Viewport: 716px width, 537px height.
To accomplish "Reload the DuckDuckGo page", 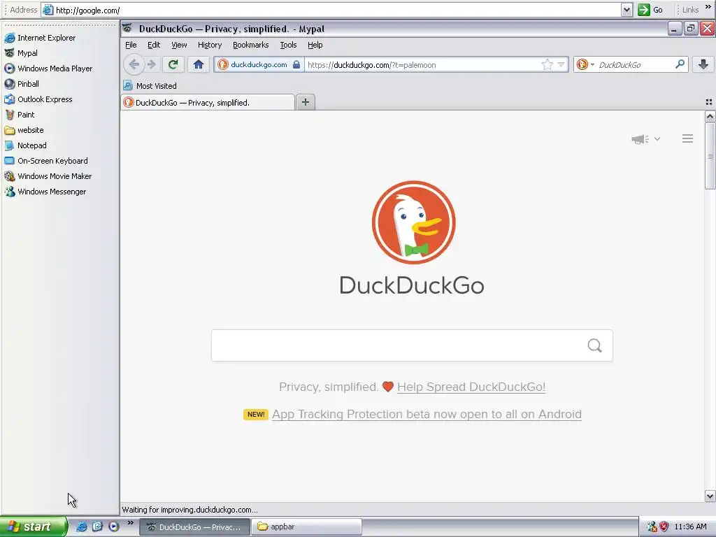I will click(x=173, y=64).
